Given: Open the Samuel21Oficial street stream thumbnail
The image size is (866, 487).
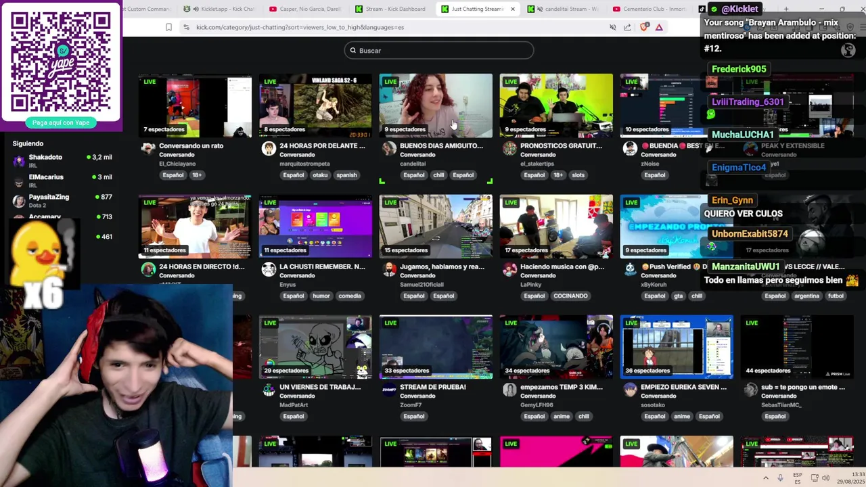Looking at the screenshot, I should (436, 227).
